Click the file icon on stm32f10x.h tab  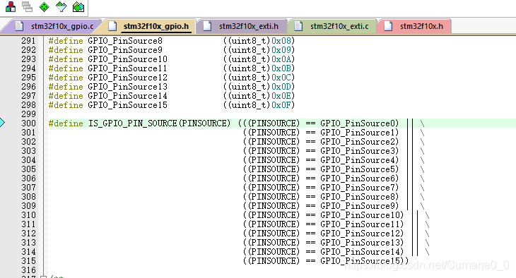coord(388,26)
